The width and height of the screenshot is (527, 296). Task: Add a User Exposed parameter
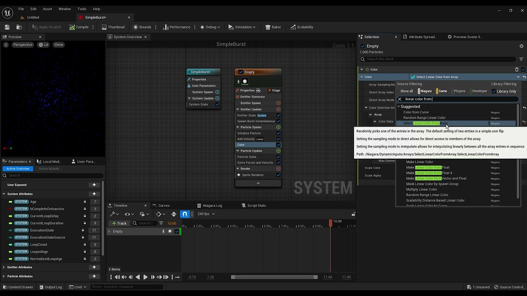(94, 185)
